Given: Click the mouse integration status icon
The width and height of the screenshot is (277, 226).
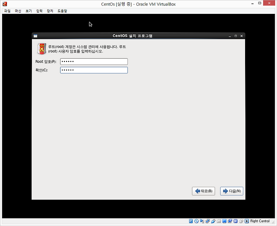Looking at the screenshot, I should pos(241,221).
